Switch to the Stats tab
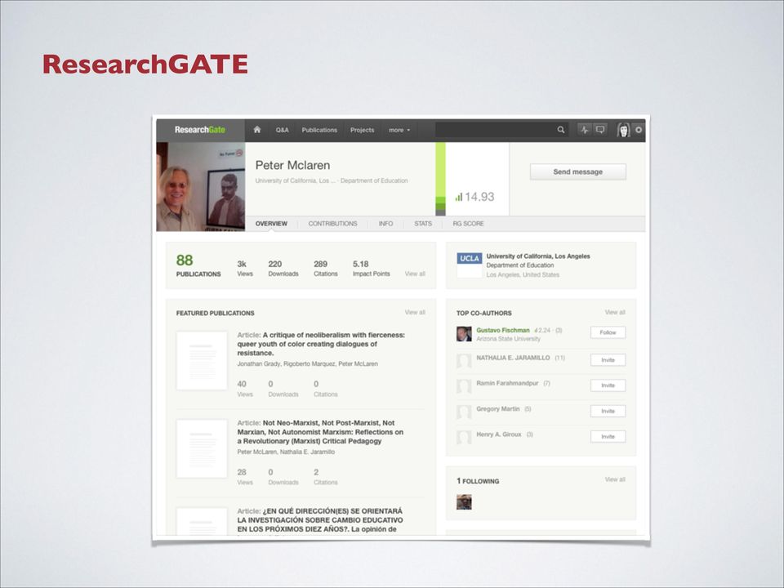Image resolution: width=784 pixels, height=588 pixels. pos(422,224)
